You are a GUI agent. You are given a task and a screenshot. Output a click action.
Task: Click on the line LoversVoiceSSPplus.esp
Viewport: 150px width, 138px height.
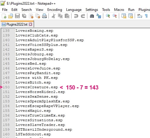(x=41, y=45)
